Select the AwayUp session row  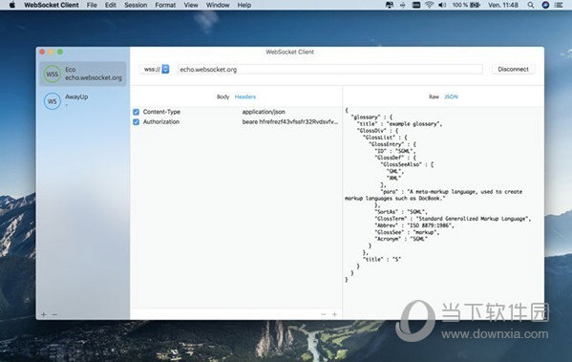pyautogui.click(x=83, y=100)
